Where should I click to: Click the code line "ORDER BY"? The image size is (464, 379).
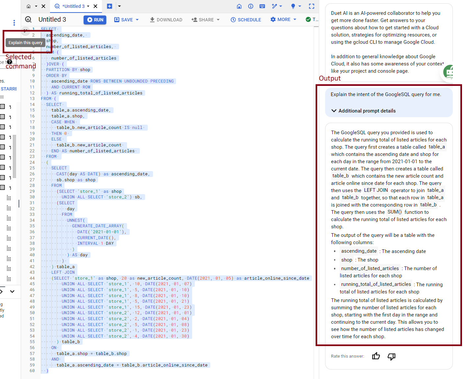(x=56, y=76)
